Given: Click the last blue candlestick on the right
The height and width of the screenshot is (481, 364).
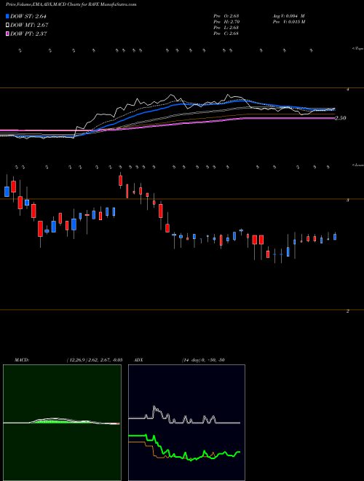Looking at the screenshot, I should click(335, 237).
